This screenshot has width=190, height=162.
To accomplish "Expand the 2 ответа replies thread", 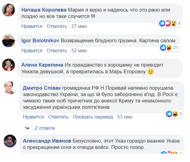I will (45, 128).
